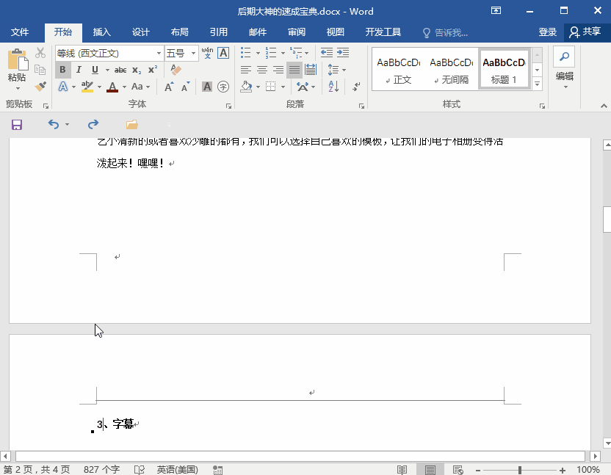This screenshot has width=611, height=475.
Task: Click the spelling proofing status icon
Action: click(x=140, y=470)
